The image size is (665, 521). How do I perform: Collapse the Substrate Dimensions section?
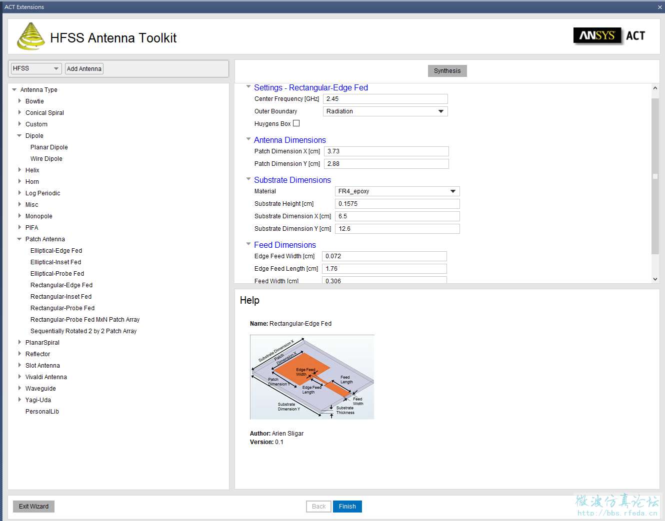248,179
